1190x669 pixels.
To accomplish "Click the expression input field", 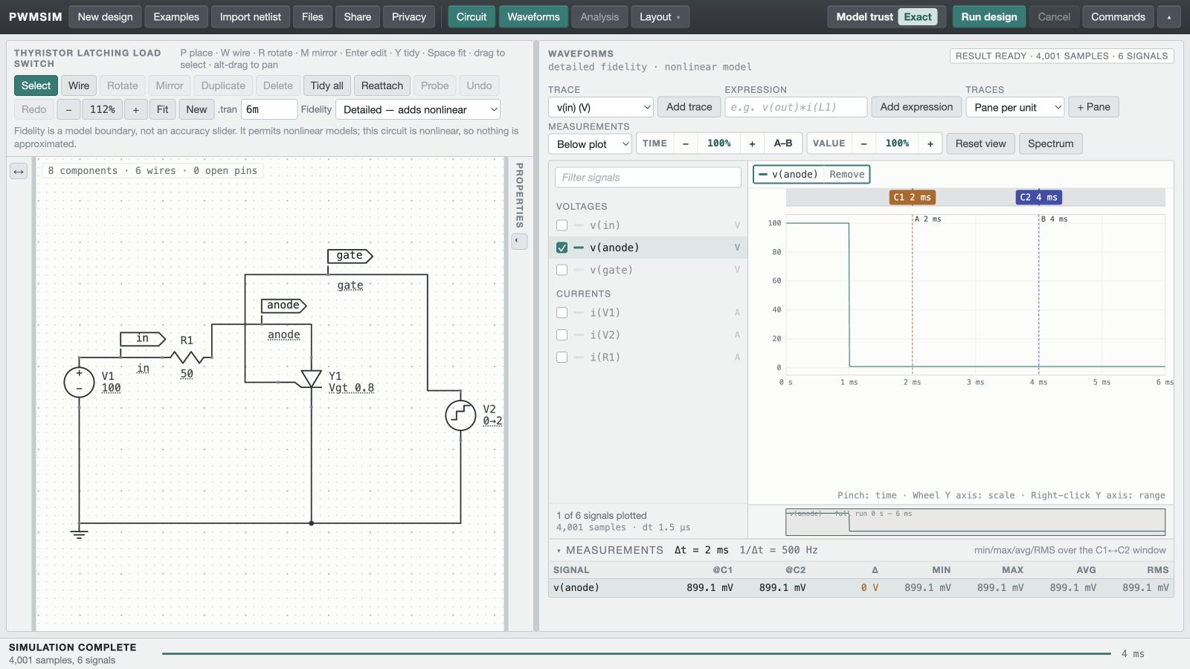I will coord(796,107).
